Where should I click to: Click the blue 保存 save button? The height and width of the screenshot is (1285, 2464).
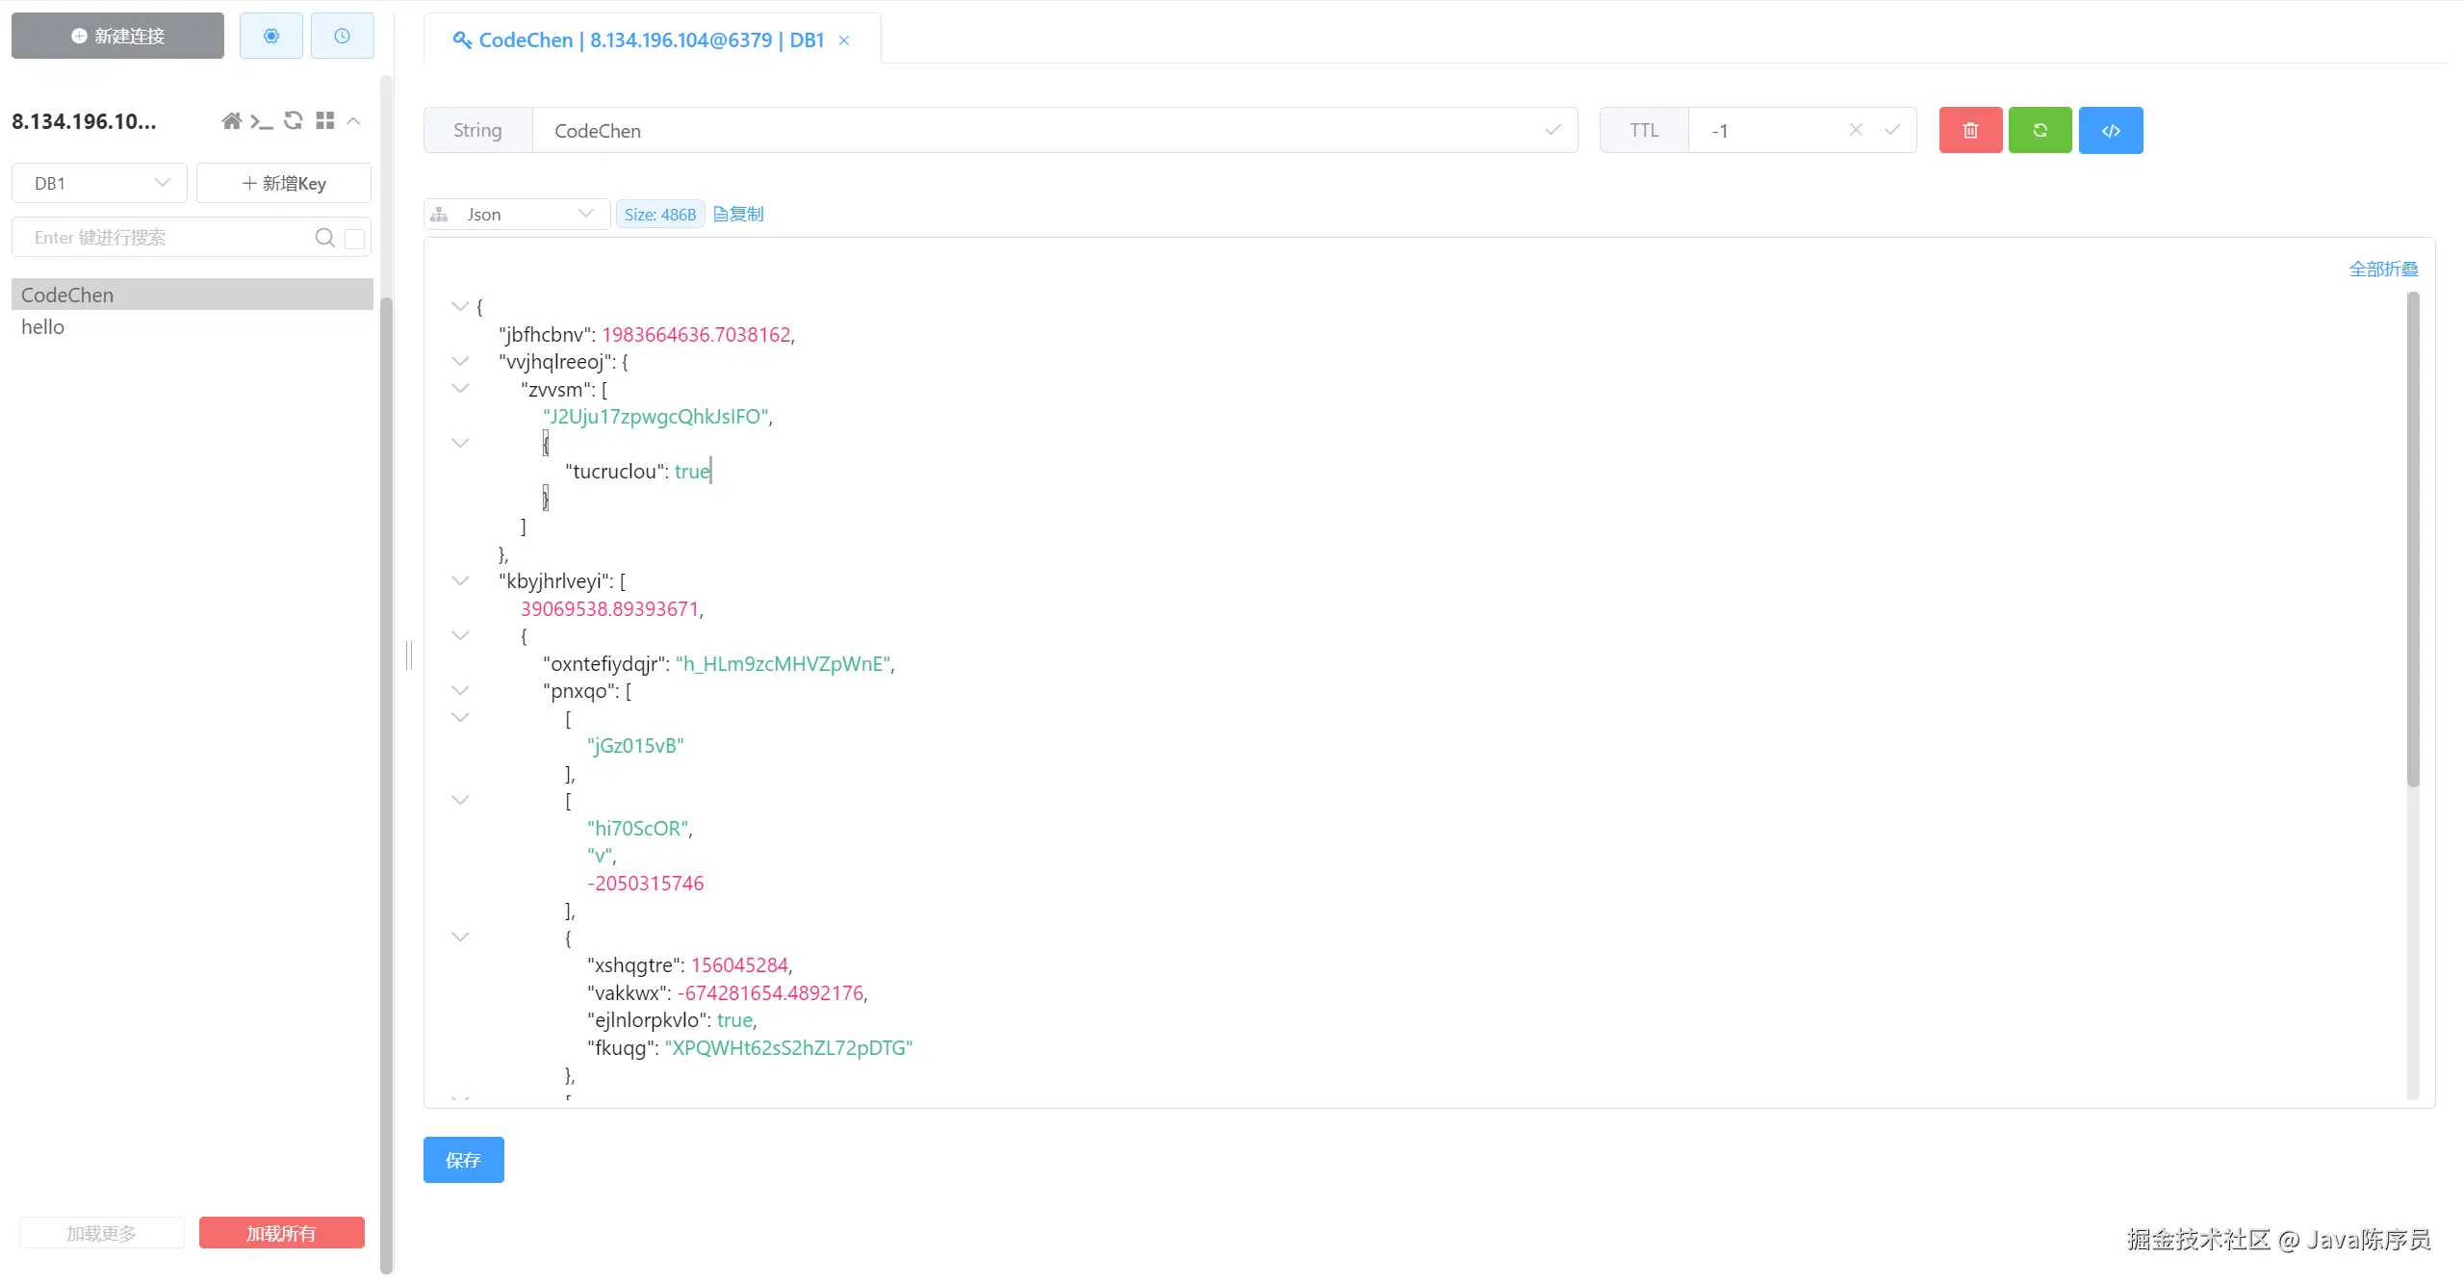[463, 1160]
